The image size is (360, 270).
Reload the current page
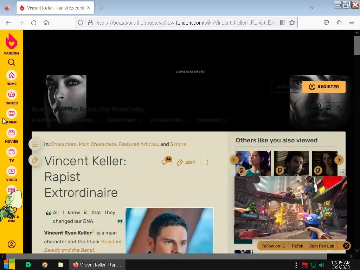34,23
